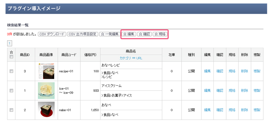Click 複製 link for アイスクリーム

tap(257, 90)
